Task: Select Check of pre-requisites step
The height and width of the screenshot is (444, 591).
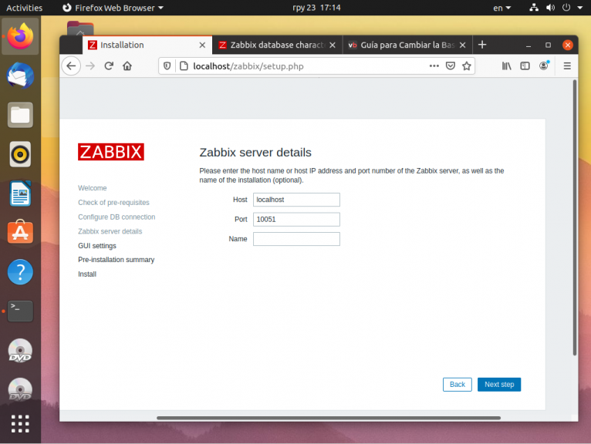Action: pos(113,202)
